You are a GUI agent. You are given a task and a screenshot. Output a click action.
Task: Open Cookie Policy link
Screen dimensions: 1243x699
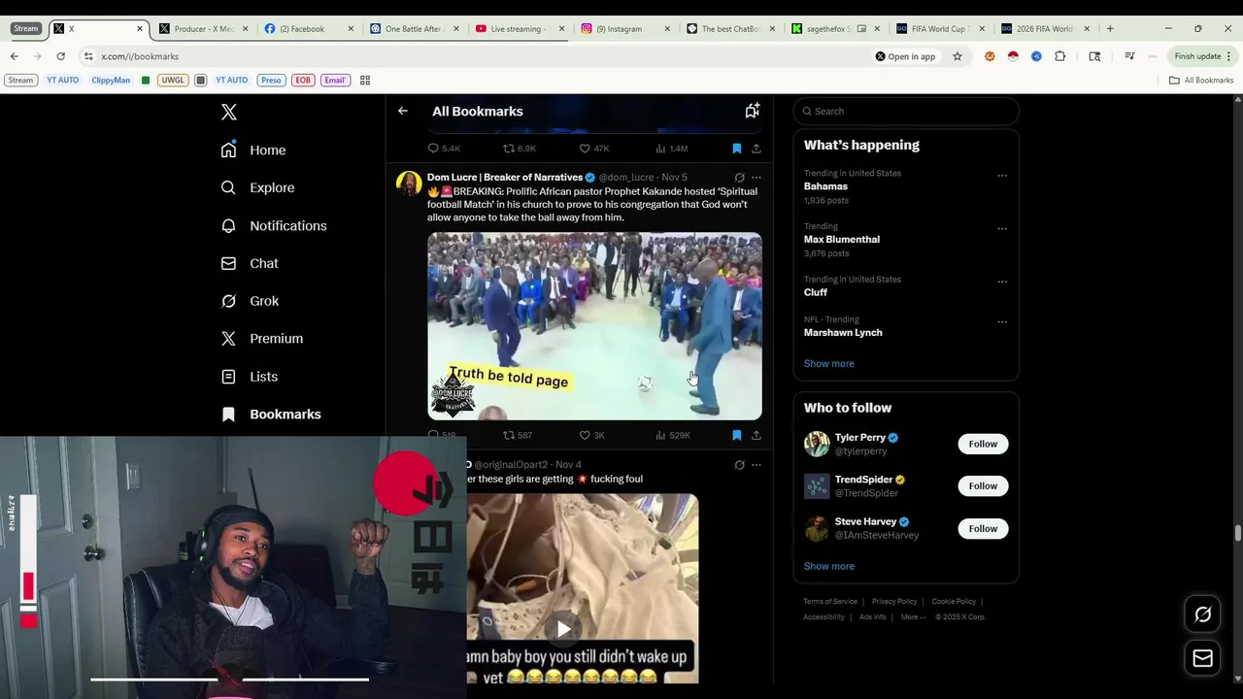coord(954,602)
